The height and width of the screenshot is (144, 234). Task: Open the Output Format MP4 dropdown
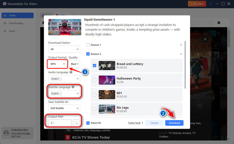[x=57, y=64]
